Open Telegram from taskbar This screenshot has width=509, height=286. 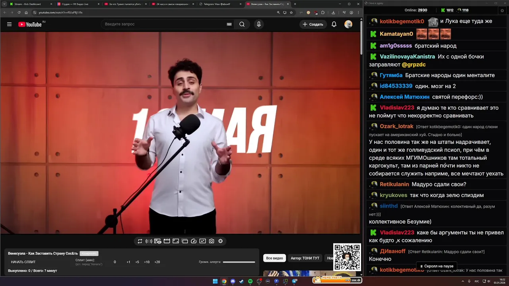point(295,281)
